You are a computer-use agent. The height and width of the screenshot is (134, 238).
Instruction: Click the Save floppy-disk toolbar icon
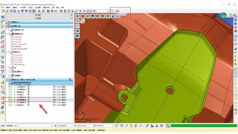pyautogui.click(x=15, y=11)
